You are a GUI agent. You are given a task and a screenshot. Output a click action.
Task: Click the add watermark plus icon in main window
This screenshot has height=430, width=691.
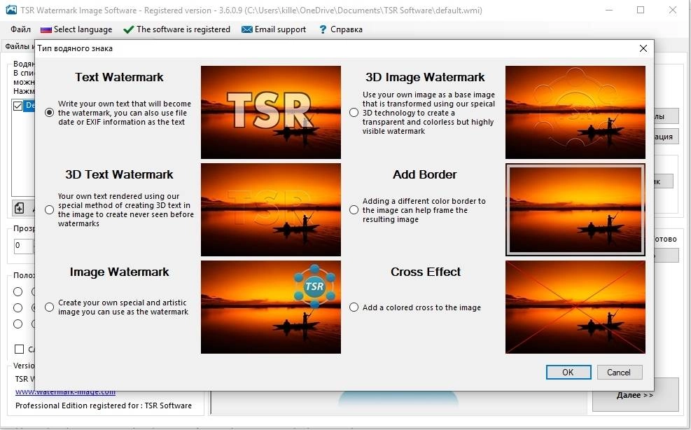[20, 208]
